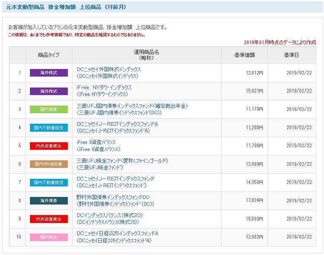Viewport: 324px width, 255px height.
Task: Click the 国内不動産投信 badge in row 4
Action: coord(49,127)
